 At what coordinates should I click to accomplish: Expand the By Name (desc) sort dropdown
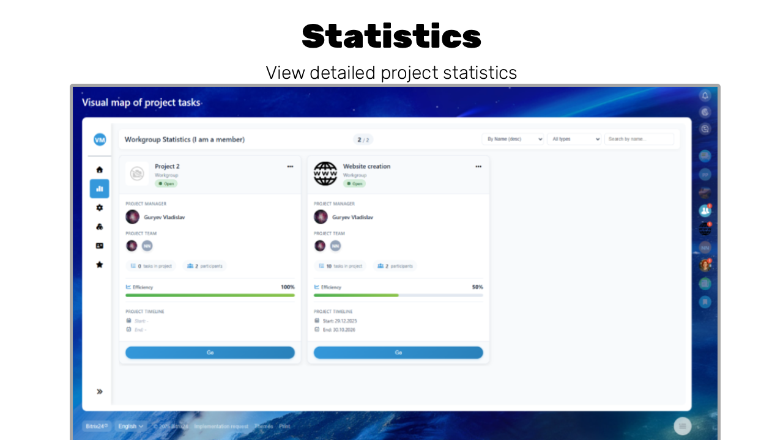point(513,139)
